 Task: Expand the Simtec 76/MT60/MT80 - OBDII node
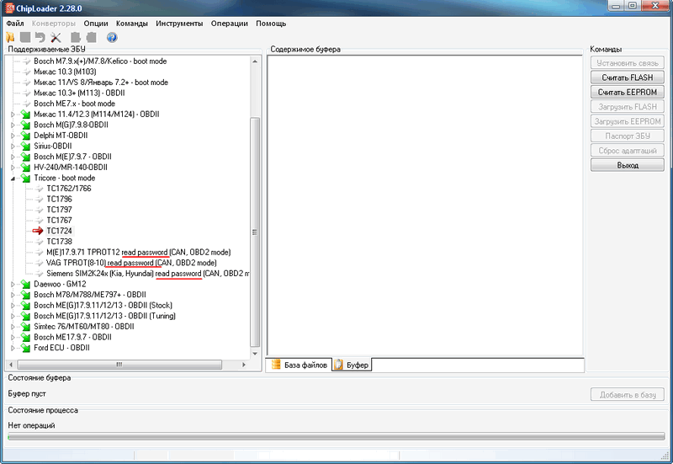[x=13, y=326]
